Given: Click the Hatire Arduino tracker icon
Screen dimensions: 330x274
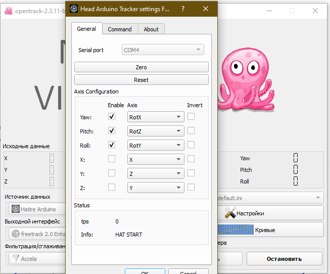Looking at the screenshot, I should click(x=16, y=209).
